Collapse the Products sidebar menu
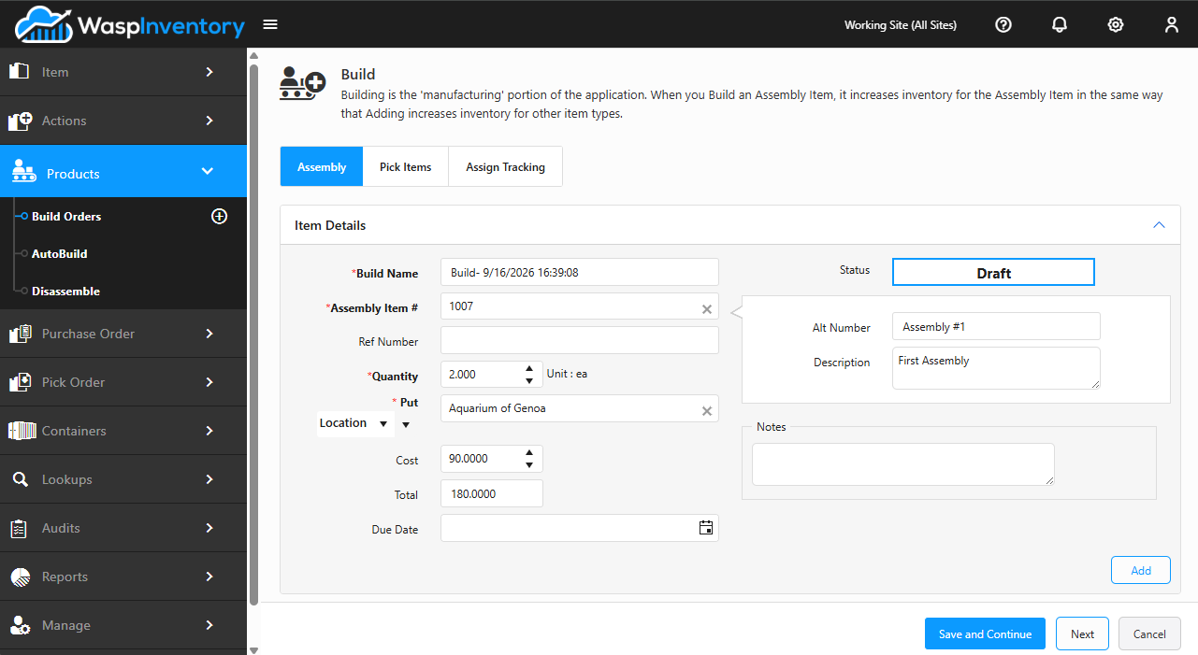 (x=208, y=172)
